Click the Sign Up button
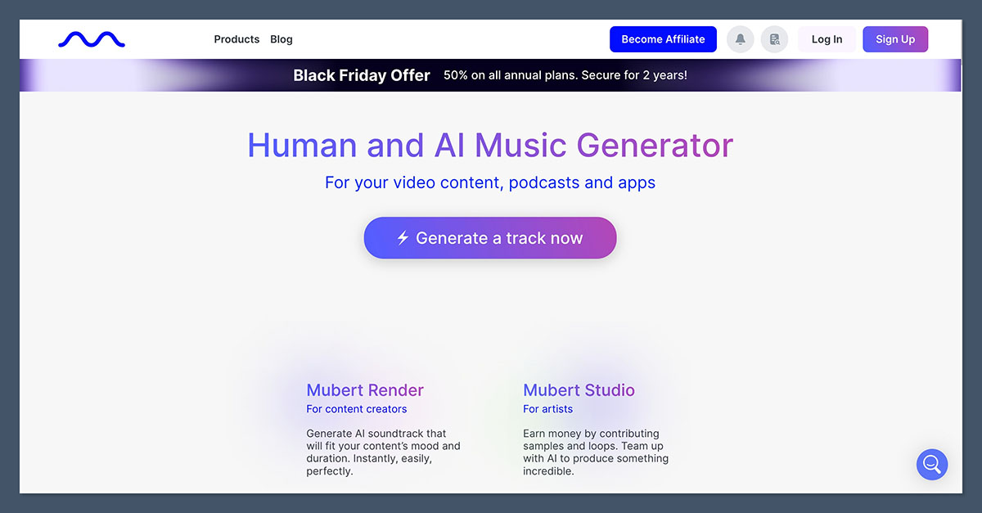982x513 pixels. coord(895,39)
